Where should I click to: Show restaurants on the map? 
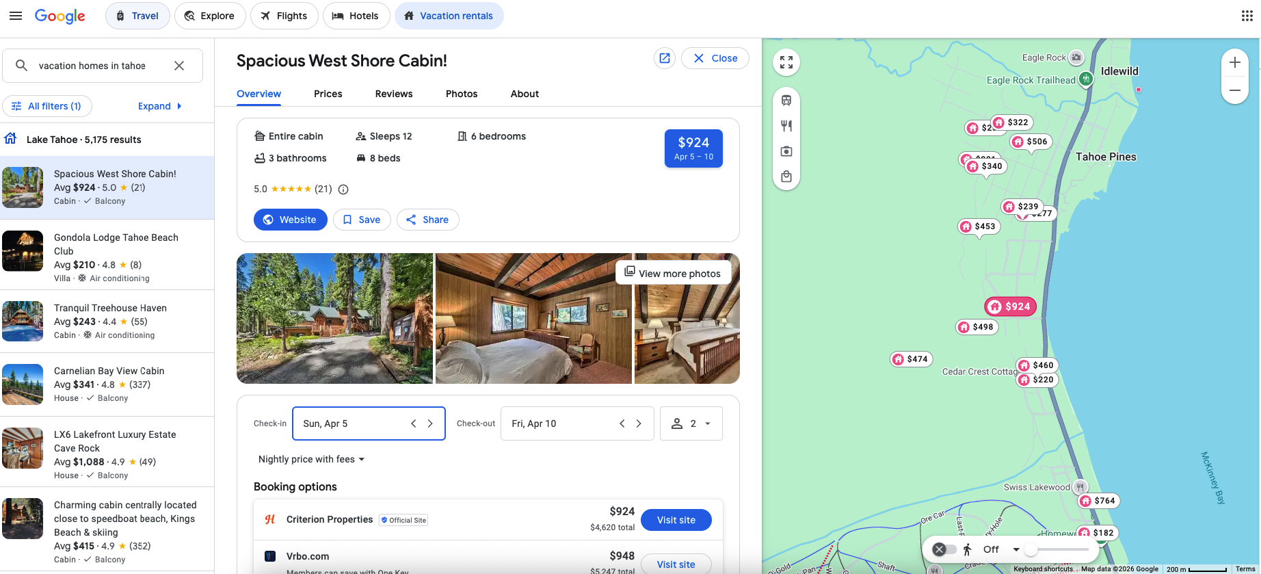pos(786,126)
